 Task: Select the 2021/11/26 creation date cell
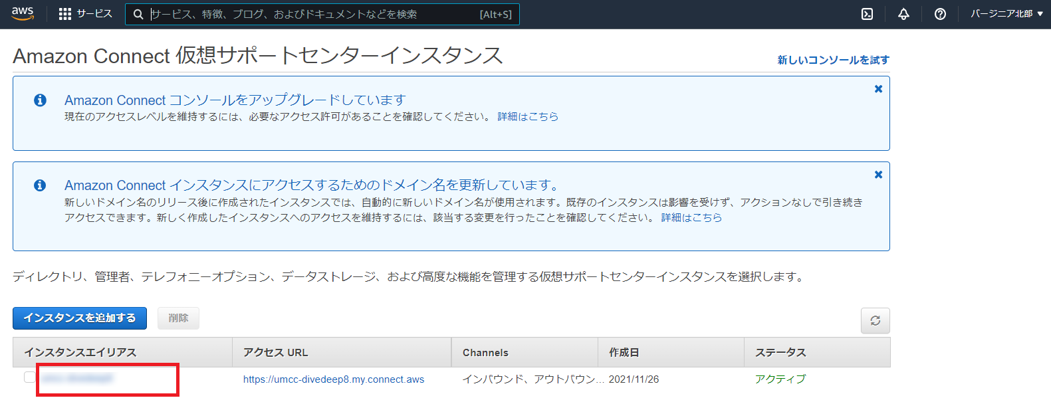point(634,379)
